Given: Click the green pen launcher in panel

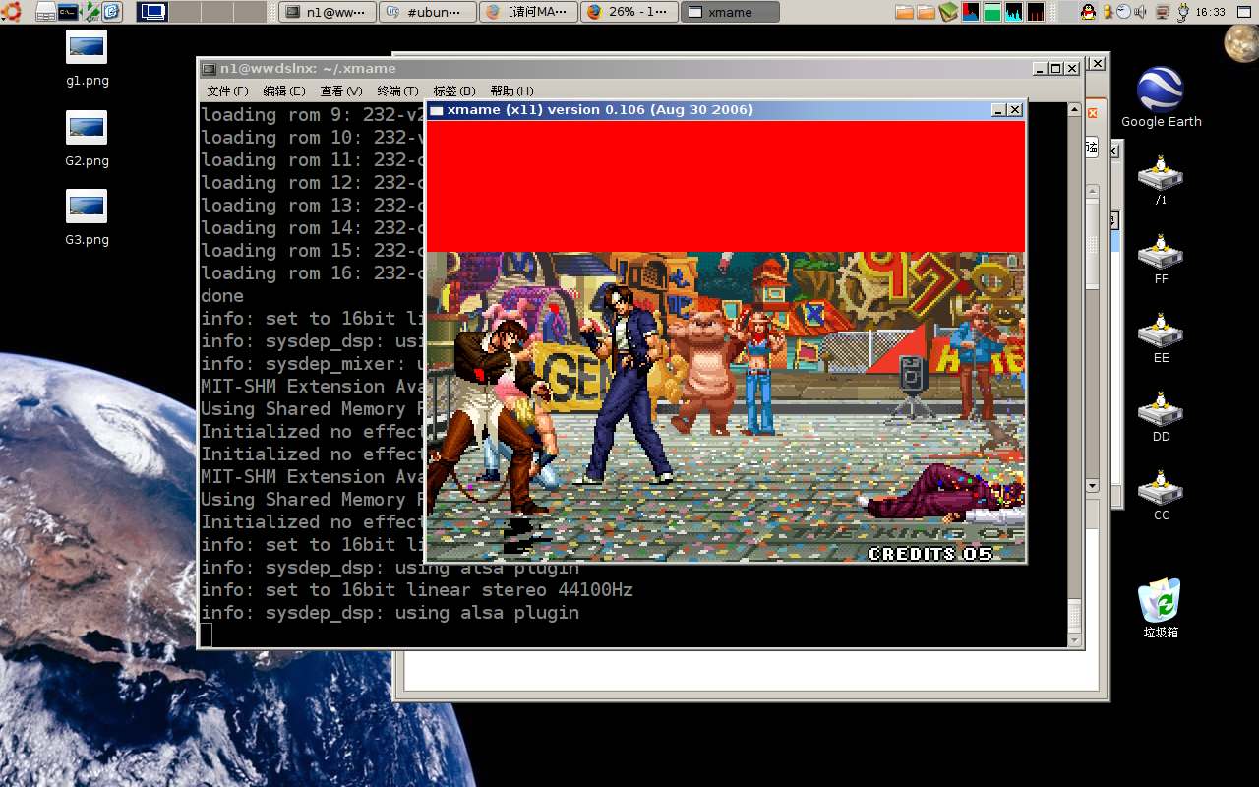Looking at the screenshot, I should click(x=90, y=12).
